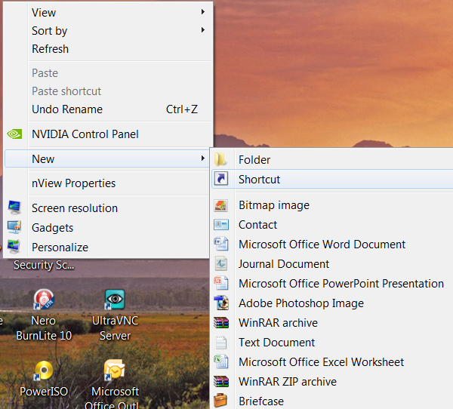Open nView Properties entry
453x409 pixels.
[106, 183]
